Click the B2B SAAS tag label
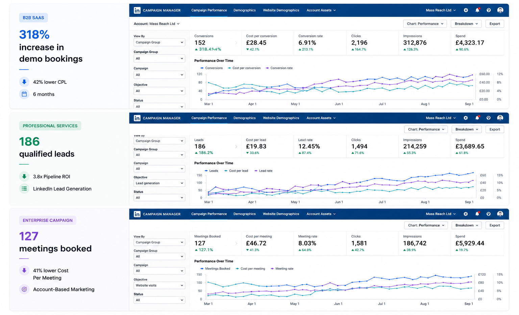This screenshot has height=315, width=519. pos(33,18)
